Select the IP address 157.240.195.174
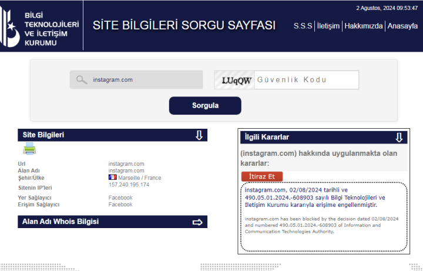The width and height of the screenshot is (423, 271). (x=129, y=185)
